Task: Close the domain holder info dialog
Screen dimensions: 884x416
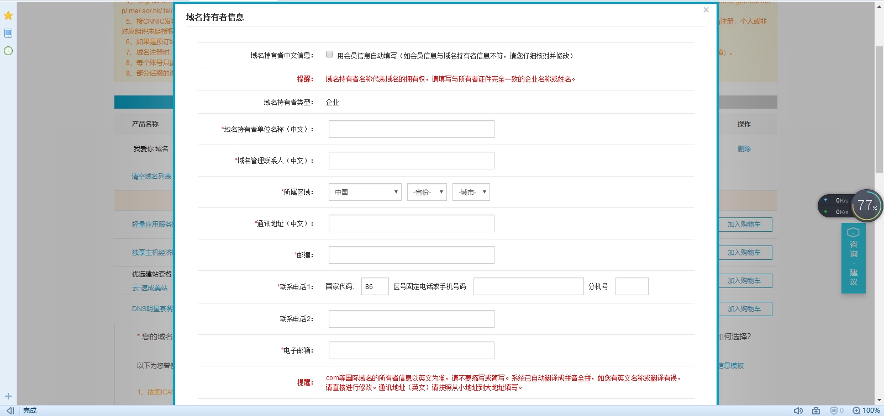Action: [706, 10]
